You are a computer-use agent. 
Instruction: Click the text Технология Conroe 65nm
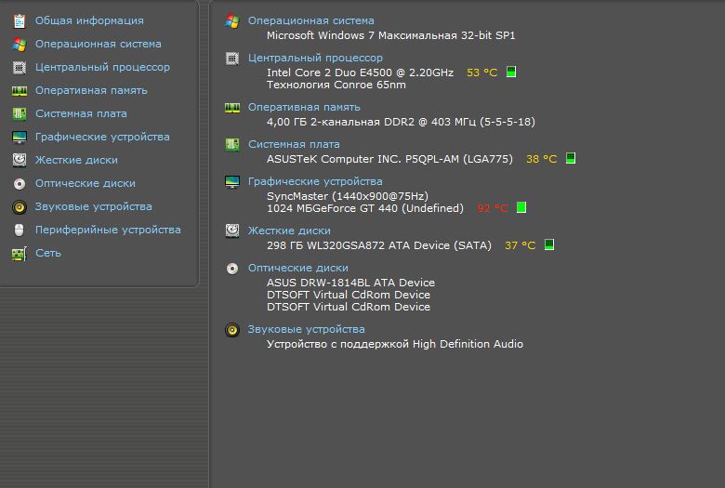[336, 86]
